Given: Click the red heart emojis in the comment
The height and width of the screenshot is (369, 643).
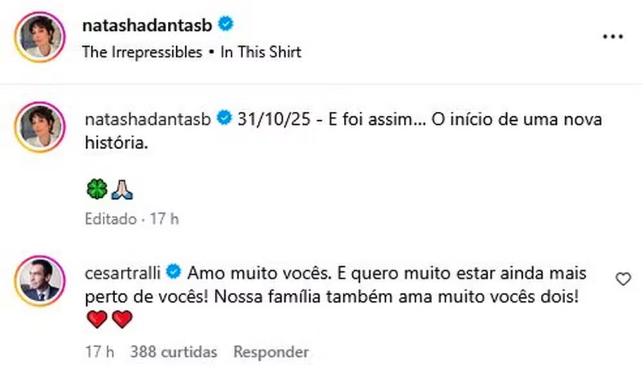Looking at the screenshot, I should pos(109,319).
